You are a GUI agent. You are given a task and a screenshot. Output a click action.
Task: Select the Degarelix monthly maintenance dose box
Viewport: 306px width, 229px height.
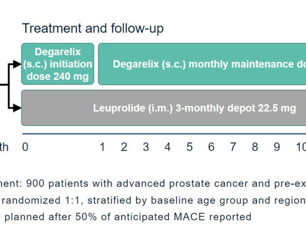[x=202, y=64]
